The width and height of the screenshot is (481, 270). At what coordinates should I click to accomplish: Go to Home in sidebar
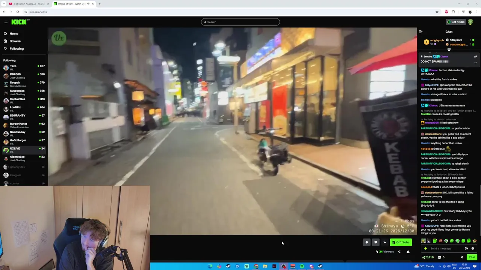tap(14, 34)
